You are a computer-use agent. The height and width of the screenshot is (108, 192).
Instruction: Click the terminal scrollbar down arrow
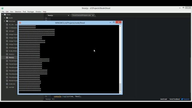[x=120, y=92]
